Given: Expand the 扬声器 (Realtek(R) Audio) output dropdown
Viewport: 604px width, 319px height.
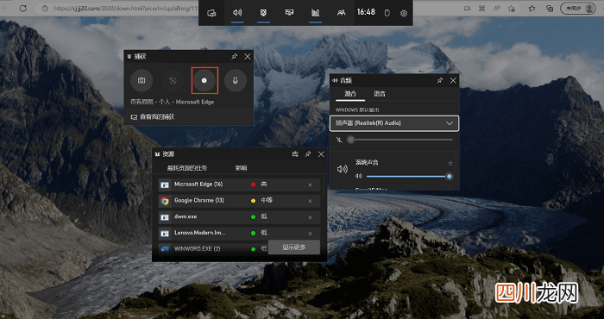Looking at the screenshot, I should pos(394,123).
